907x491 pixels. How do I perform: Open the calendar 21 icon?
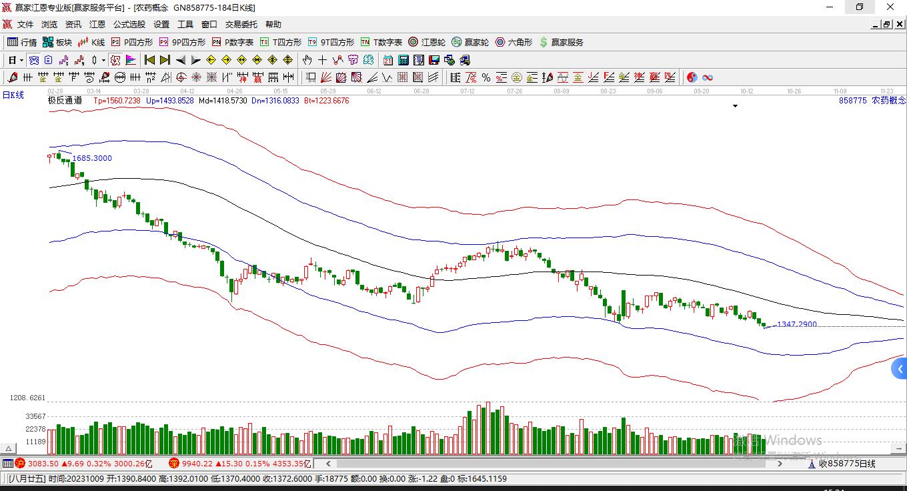pyautogui.click(x=387, y=60)
